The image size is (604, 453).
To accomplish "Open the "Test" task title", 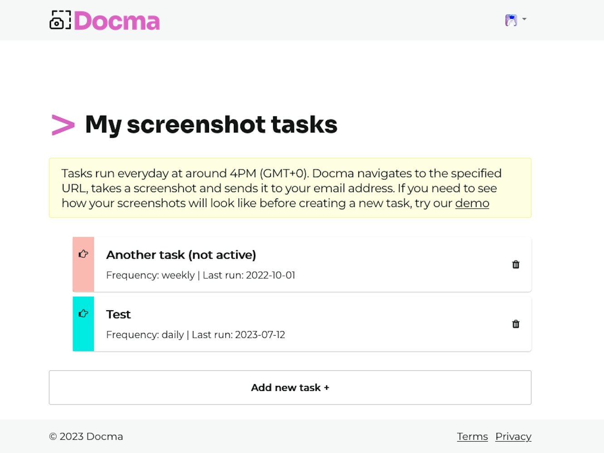I will coord(118,314).
